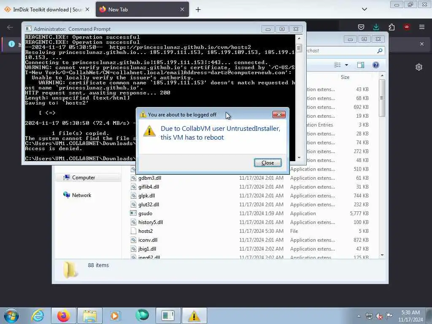Open the Firefox hamburger application menu
Image resolution: width=432 pixels, height=324 pixels.
pyautogui.click(x=422, y=27)
